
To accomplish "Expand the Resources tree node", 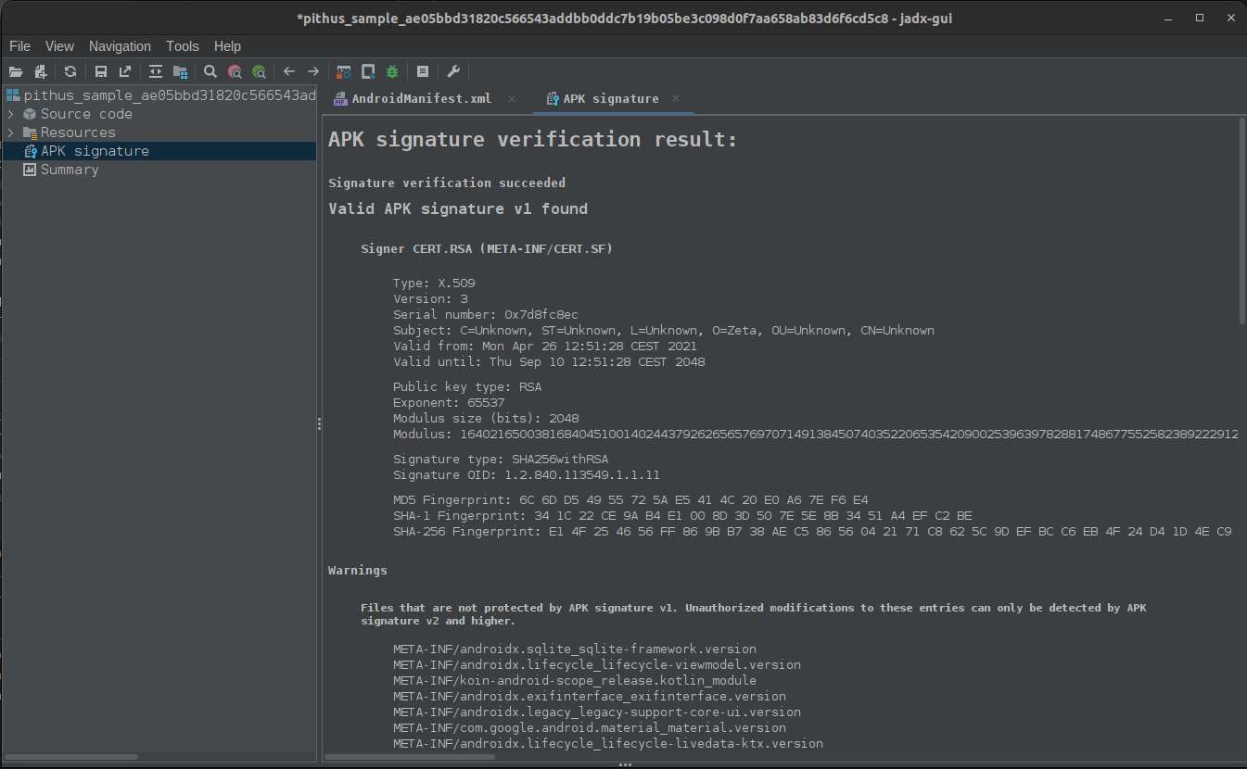I will coord(10,132).
